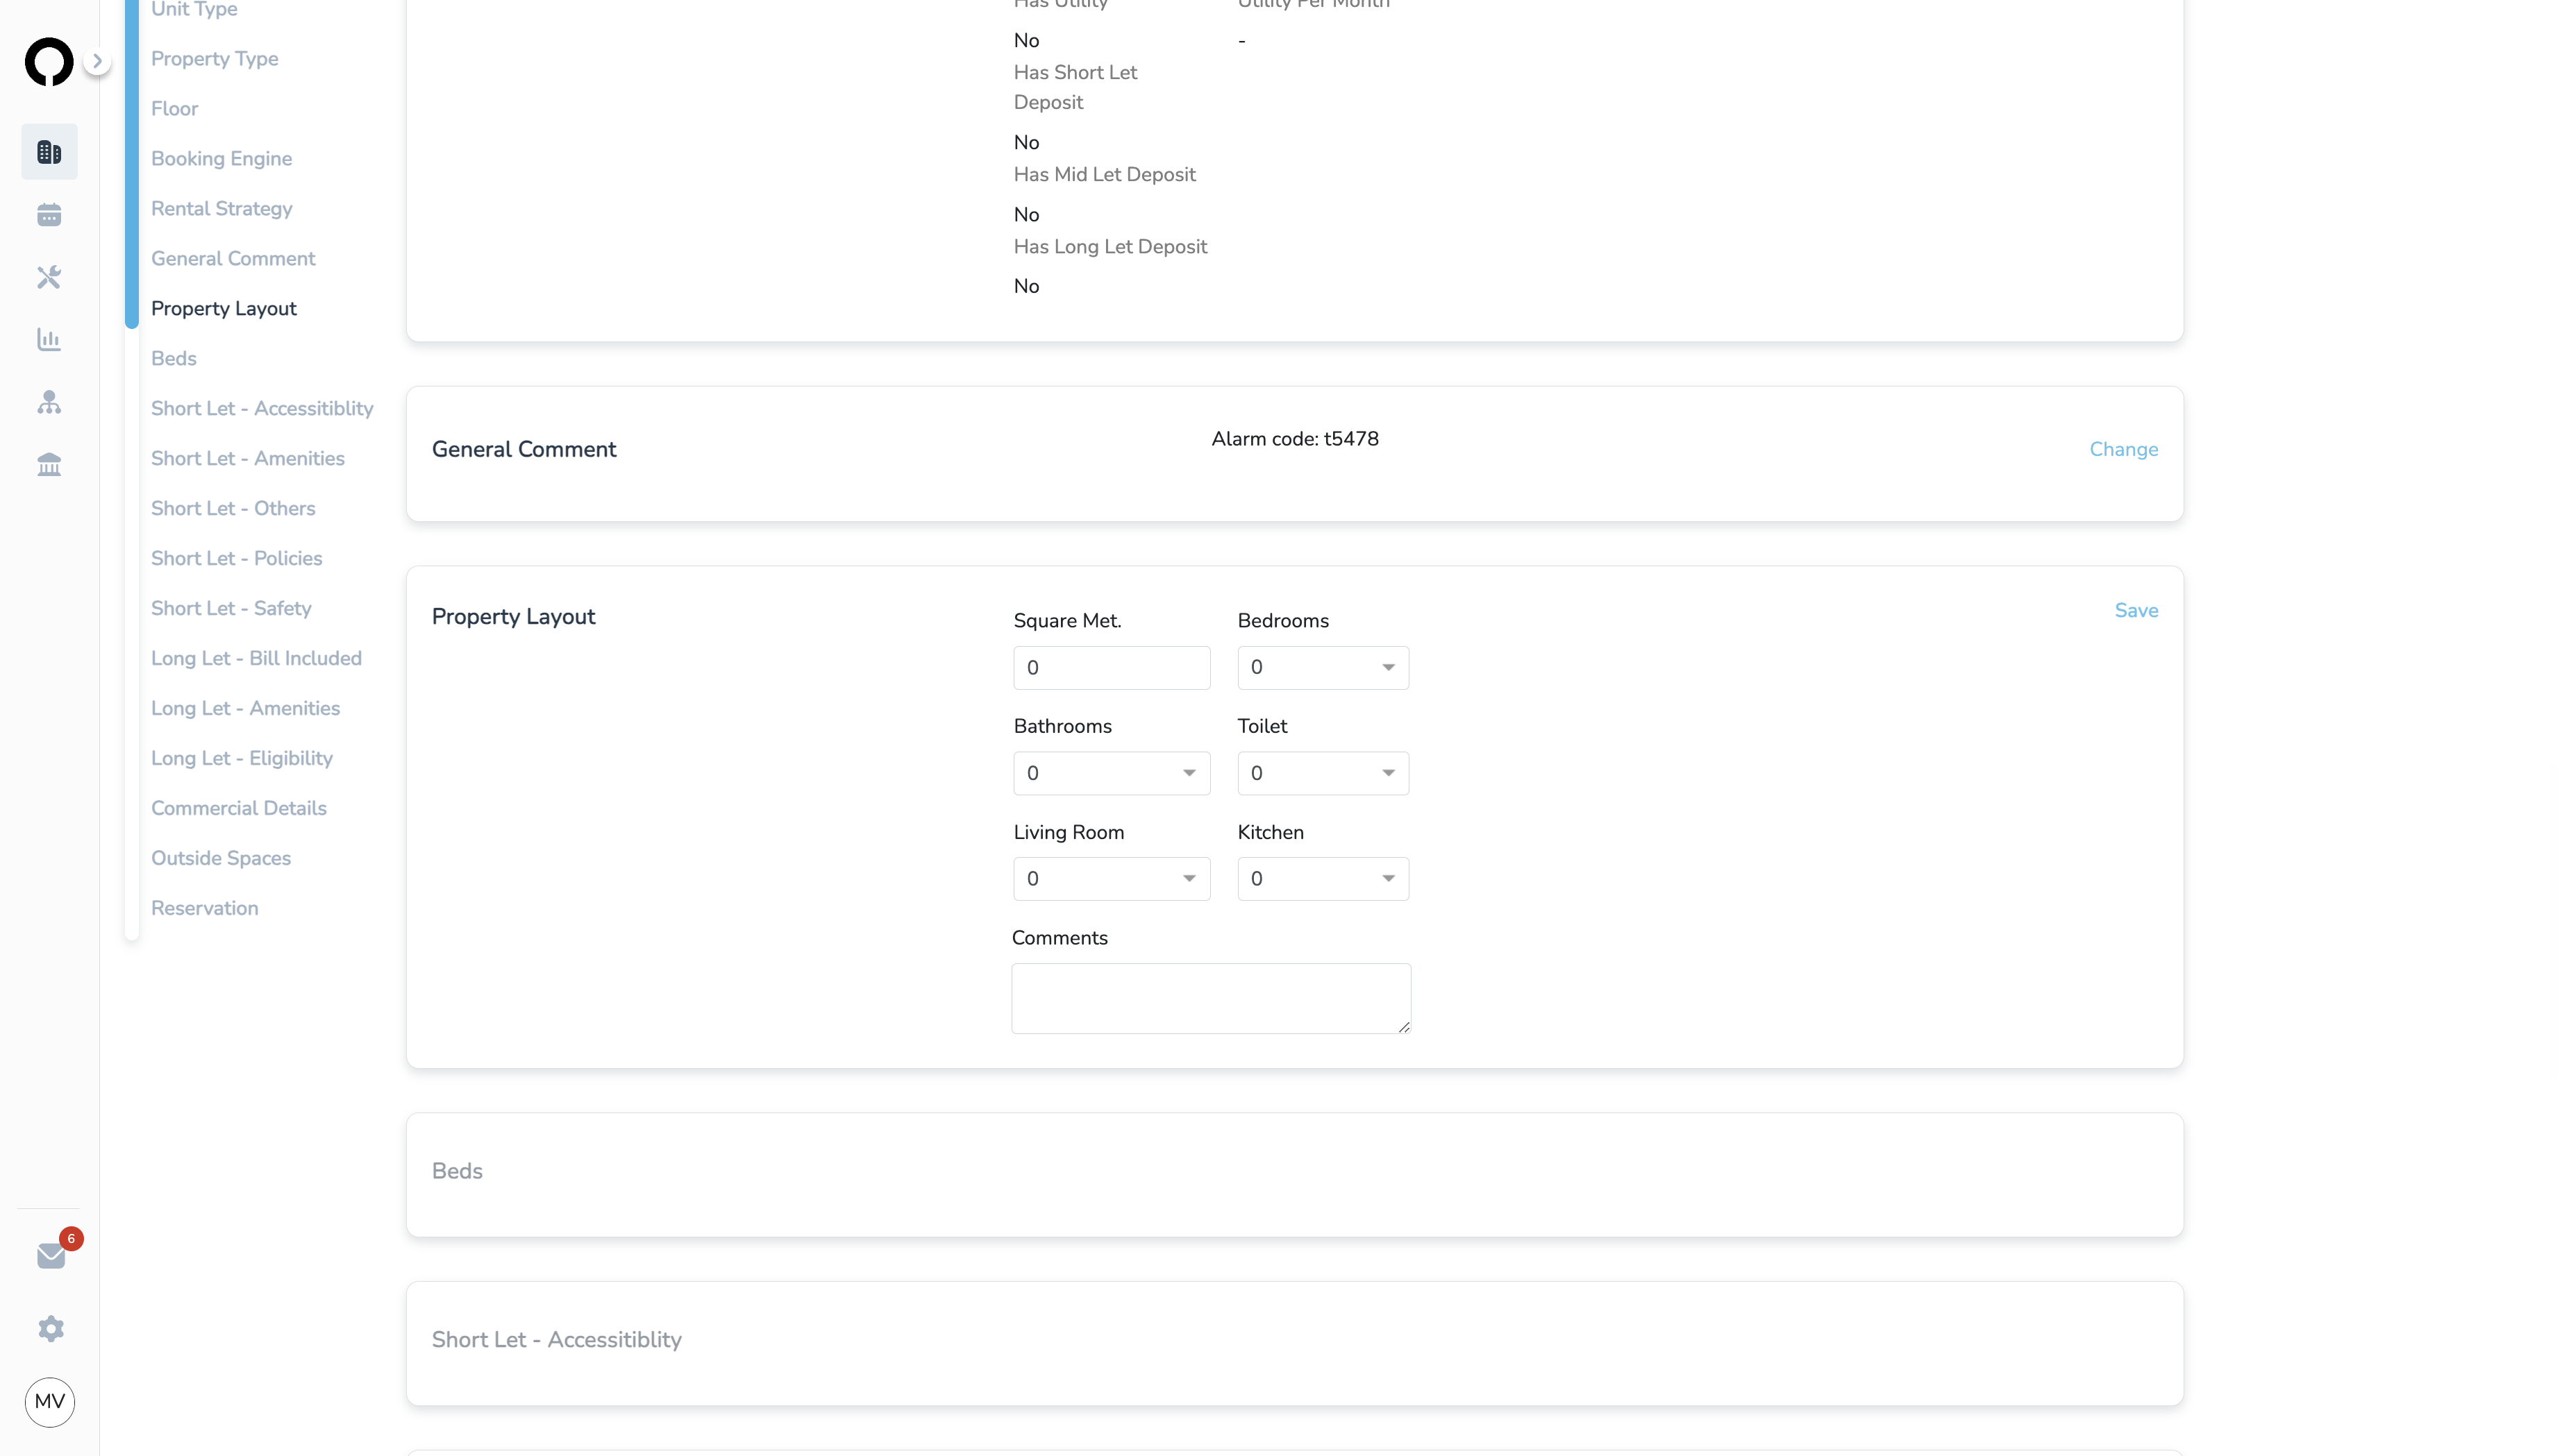Open the Bathrooms dropdown
The image size is (2562, 1456).
tap(1112, 774)
